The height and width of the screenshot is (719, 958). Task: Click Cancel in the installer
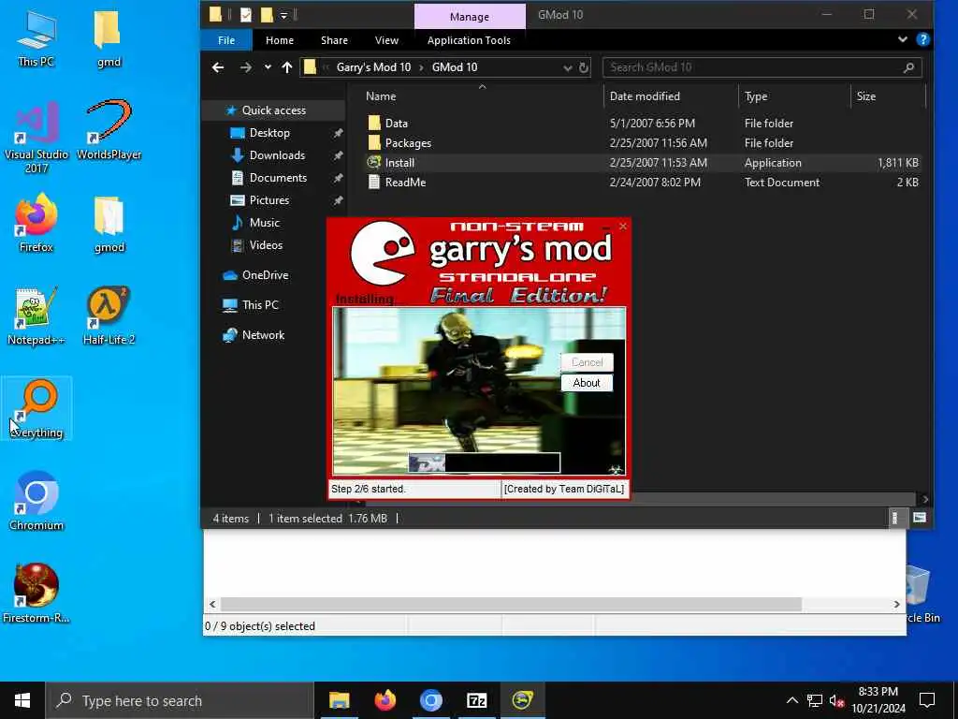click(x=587, y=362)
